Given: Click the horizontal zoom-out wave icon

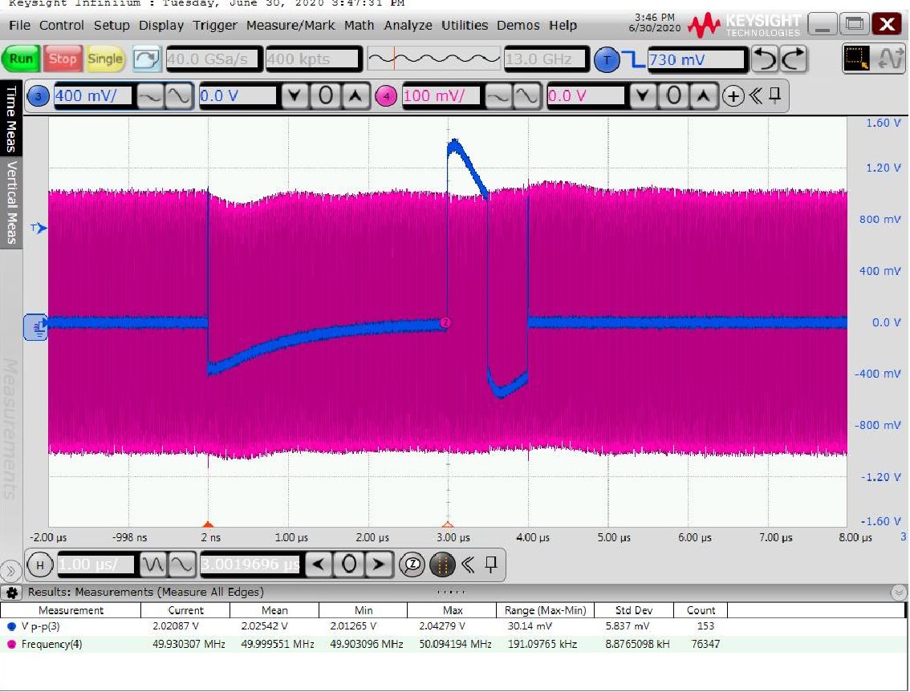Looking at the screenshot, I should pos(153,565).
